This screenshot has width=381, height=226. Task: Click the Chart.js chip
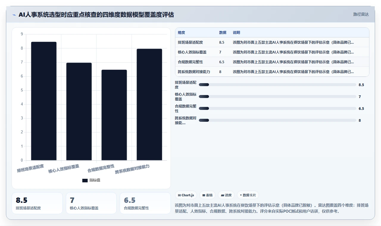(x=186, y=195)
